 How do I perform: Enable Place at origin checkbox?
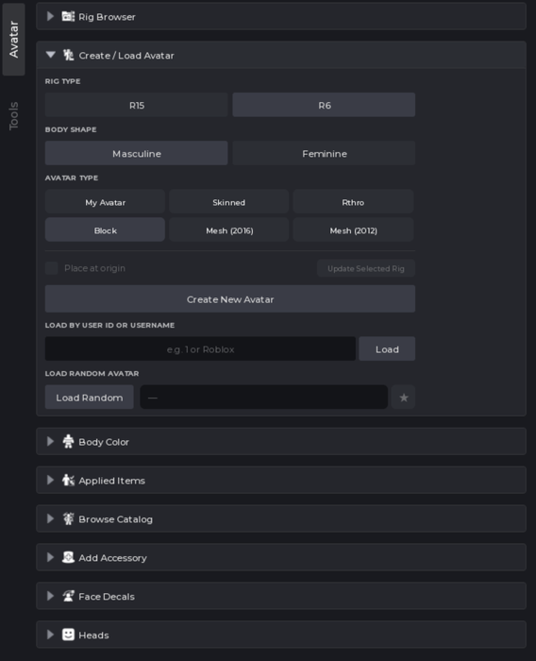51,268
